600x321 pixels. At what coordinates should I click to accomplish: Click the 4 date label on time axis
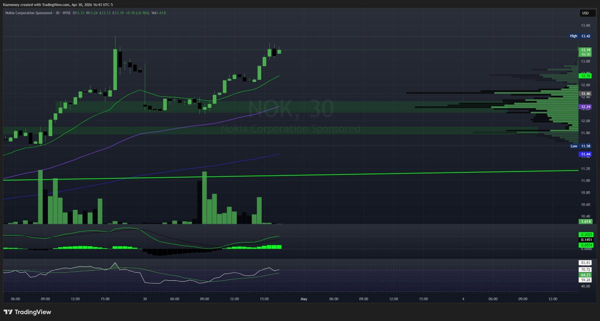pyautogui.click(x=463, y=299)
